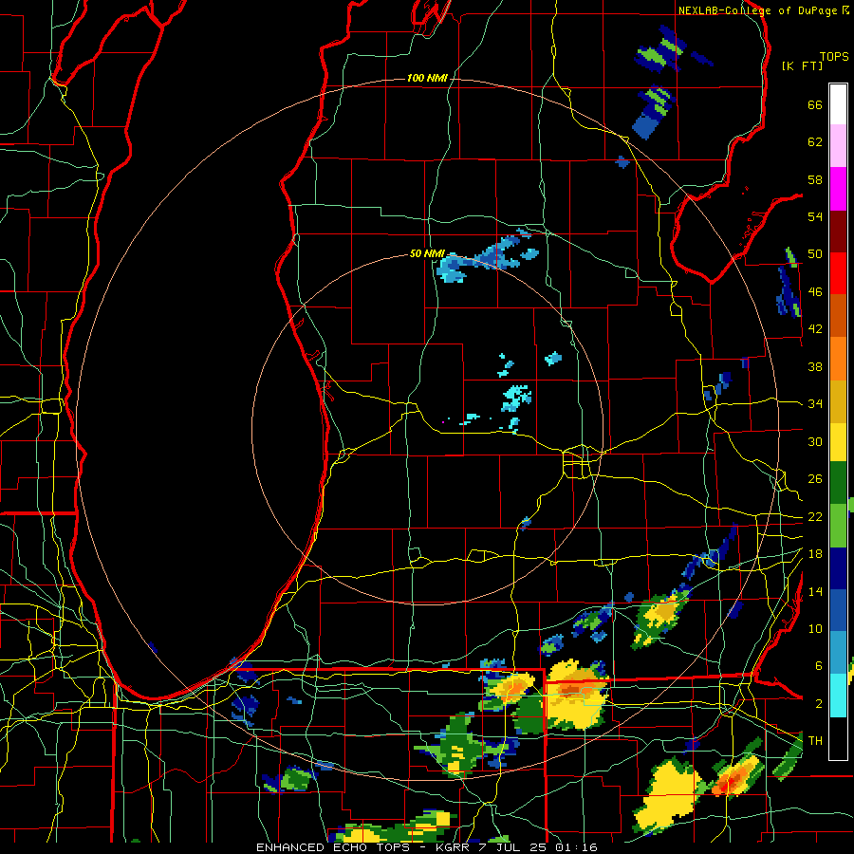Pick the bright red legend swatch
Viewport: 854px width, 854px height.
[838, 273]
